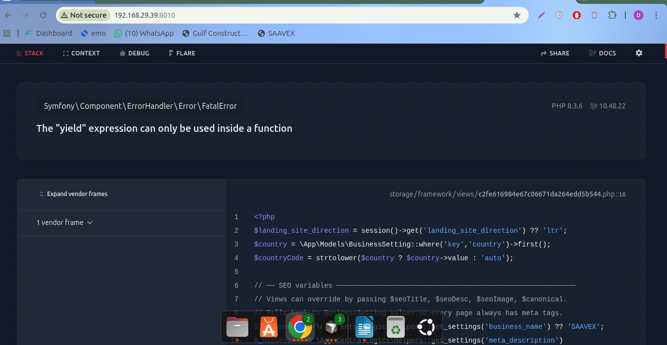
Task: Click the Not secure site info chip
Action: pyautogui.click(x=84, y=15)
